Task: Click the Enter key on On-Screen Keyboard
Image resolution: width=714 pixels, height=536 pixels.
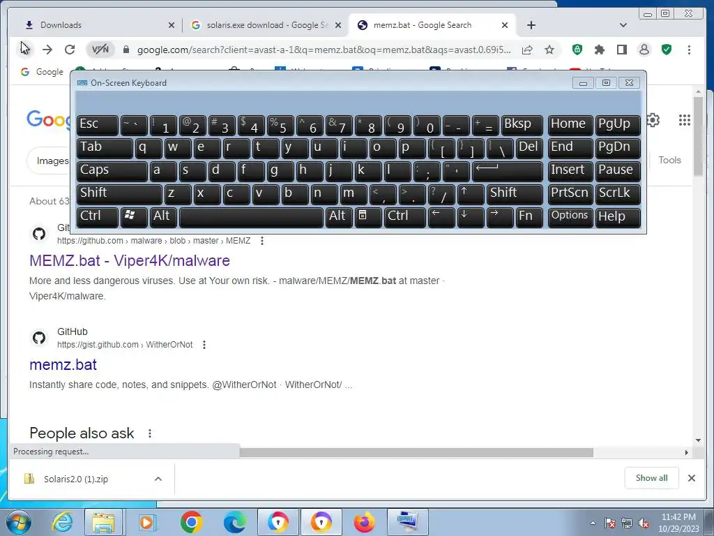Action: 508,171
